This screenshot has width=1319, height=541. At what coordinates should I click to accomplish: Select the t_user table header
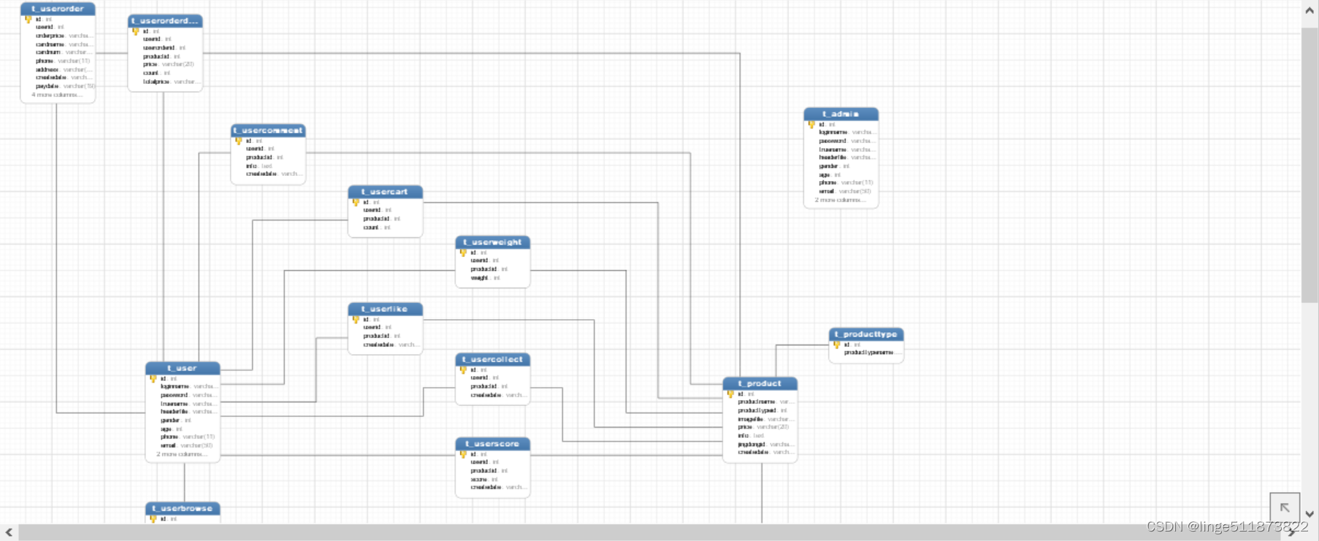pos(183,368)
